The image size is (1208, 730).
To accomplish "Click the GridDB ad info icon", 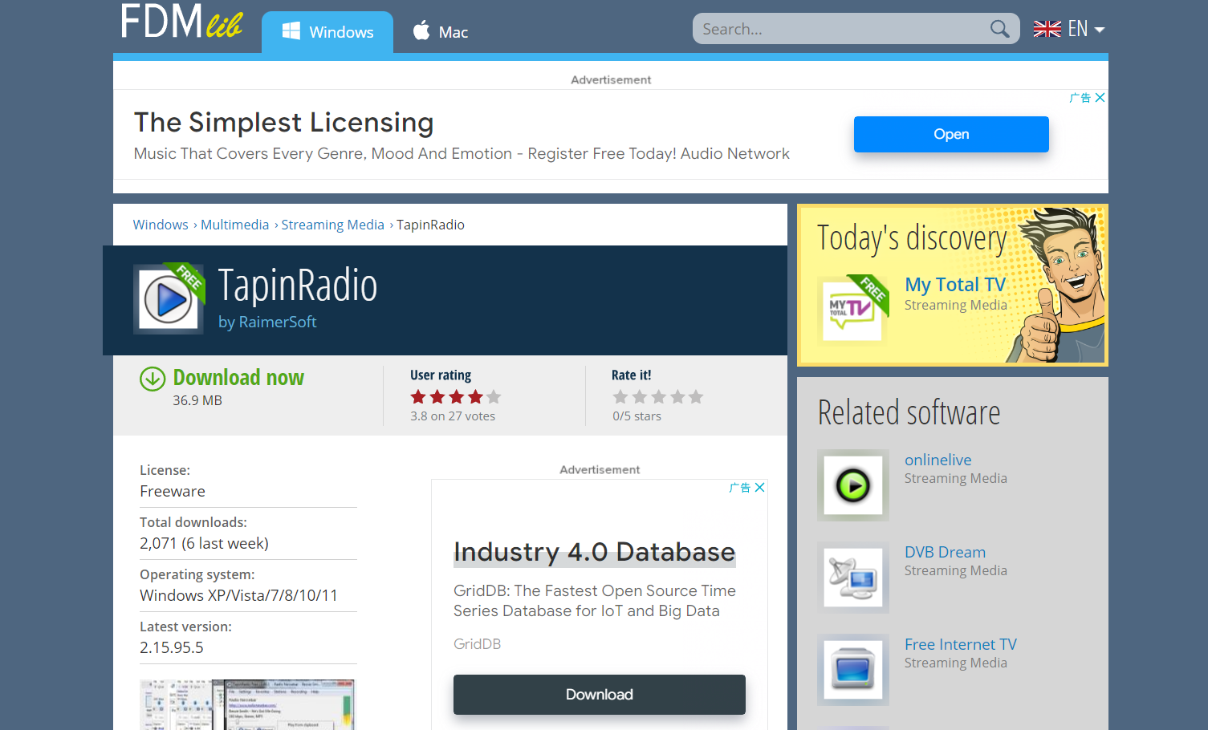I will [x=740, y=488].
